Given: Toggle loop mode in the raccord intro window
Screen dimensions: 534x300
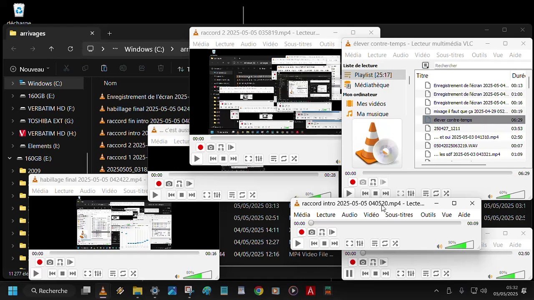Looking at the screenshot, I should pyautogui.click(x=385, y=243).
